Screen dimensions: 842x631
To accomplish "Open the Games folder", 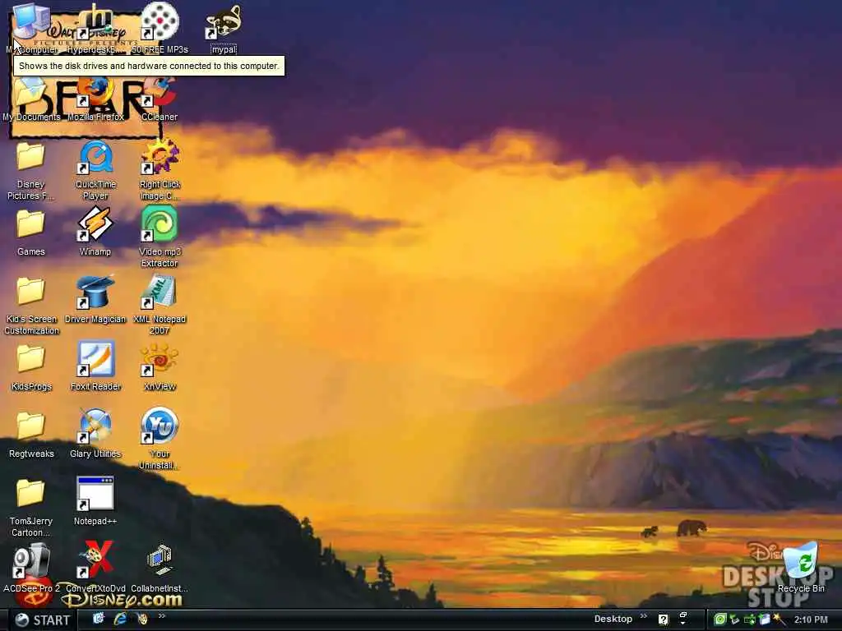I will tap(30, 233).
